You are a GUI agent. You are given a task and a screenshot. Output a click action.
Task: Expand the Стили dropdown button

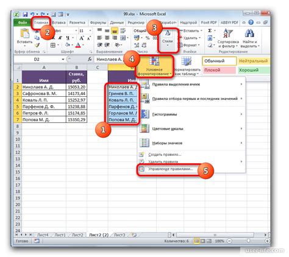pos(168,40)
